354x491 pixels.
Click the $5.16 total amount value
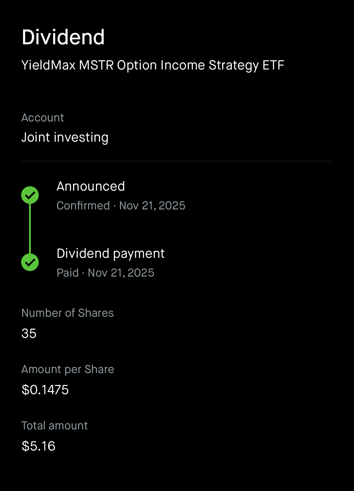(x=38, y=446)
